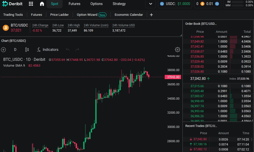View the MM margin bar
The width and height of the screenshot is (254, 152).
point(237,6)
